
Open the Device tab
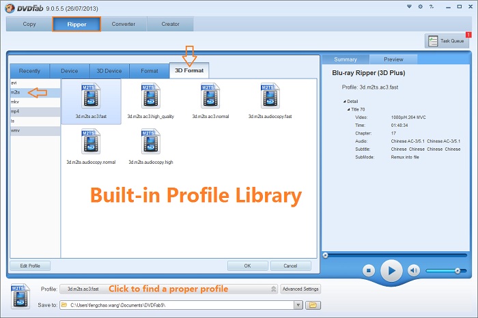point(70,71)
